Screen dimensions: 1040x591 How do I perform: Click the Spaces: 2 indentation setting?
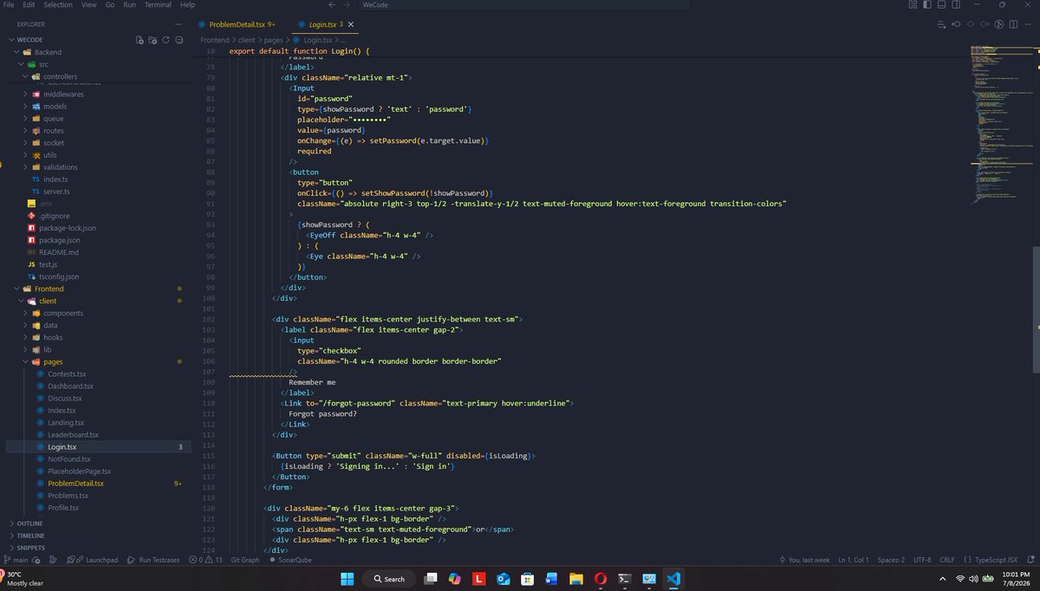891,560
